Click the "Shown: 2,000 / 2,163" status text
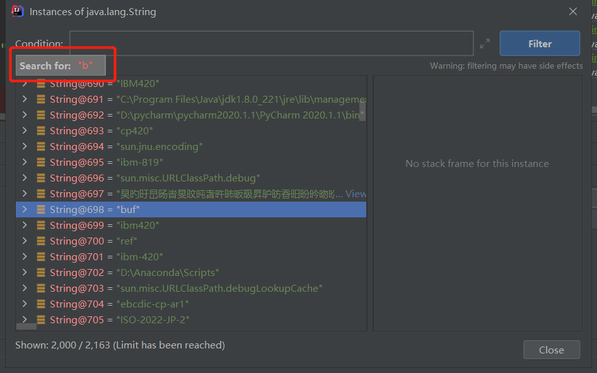 (x=120, y=345)
